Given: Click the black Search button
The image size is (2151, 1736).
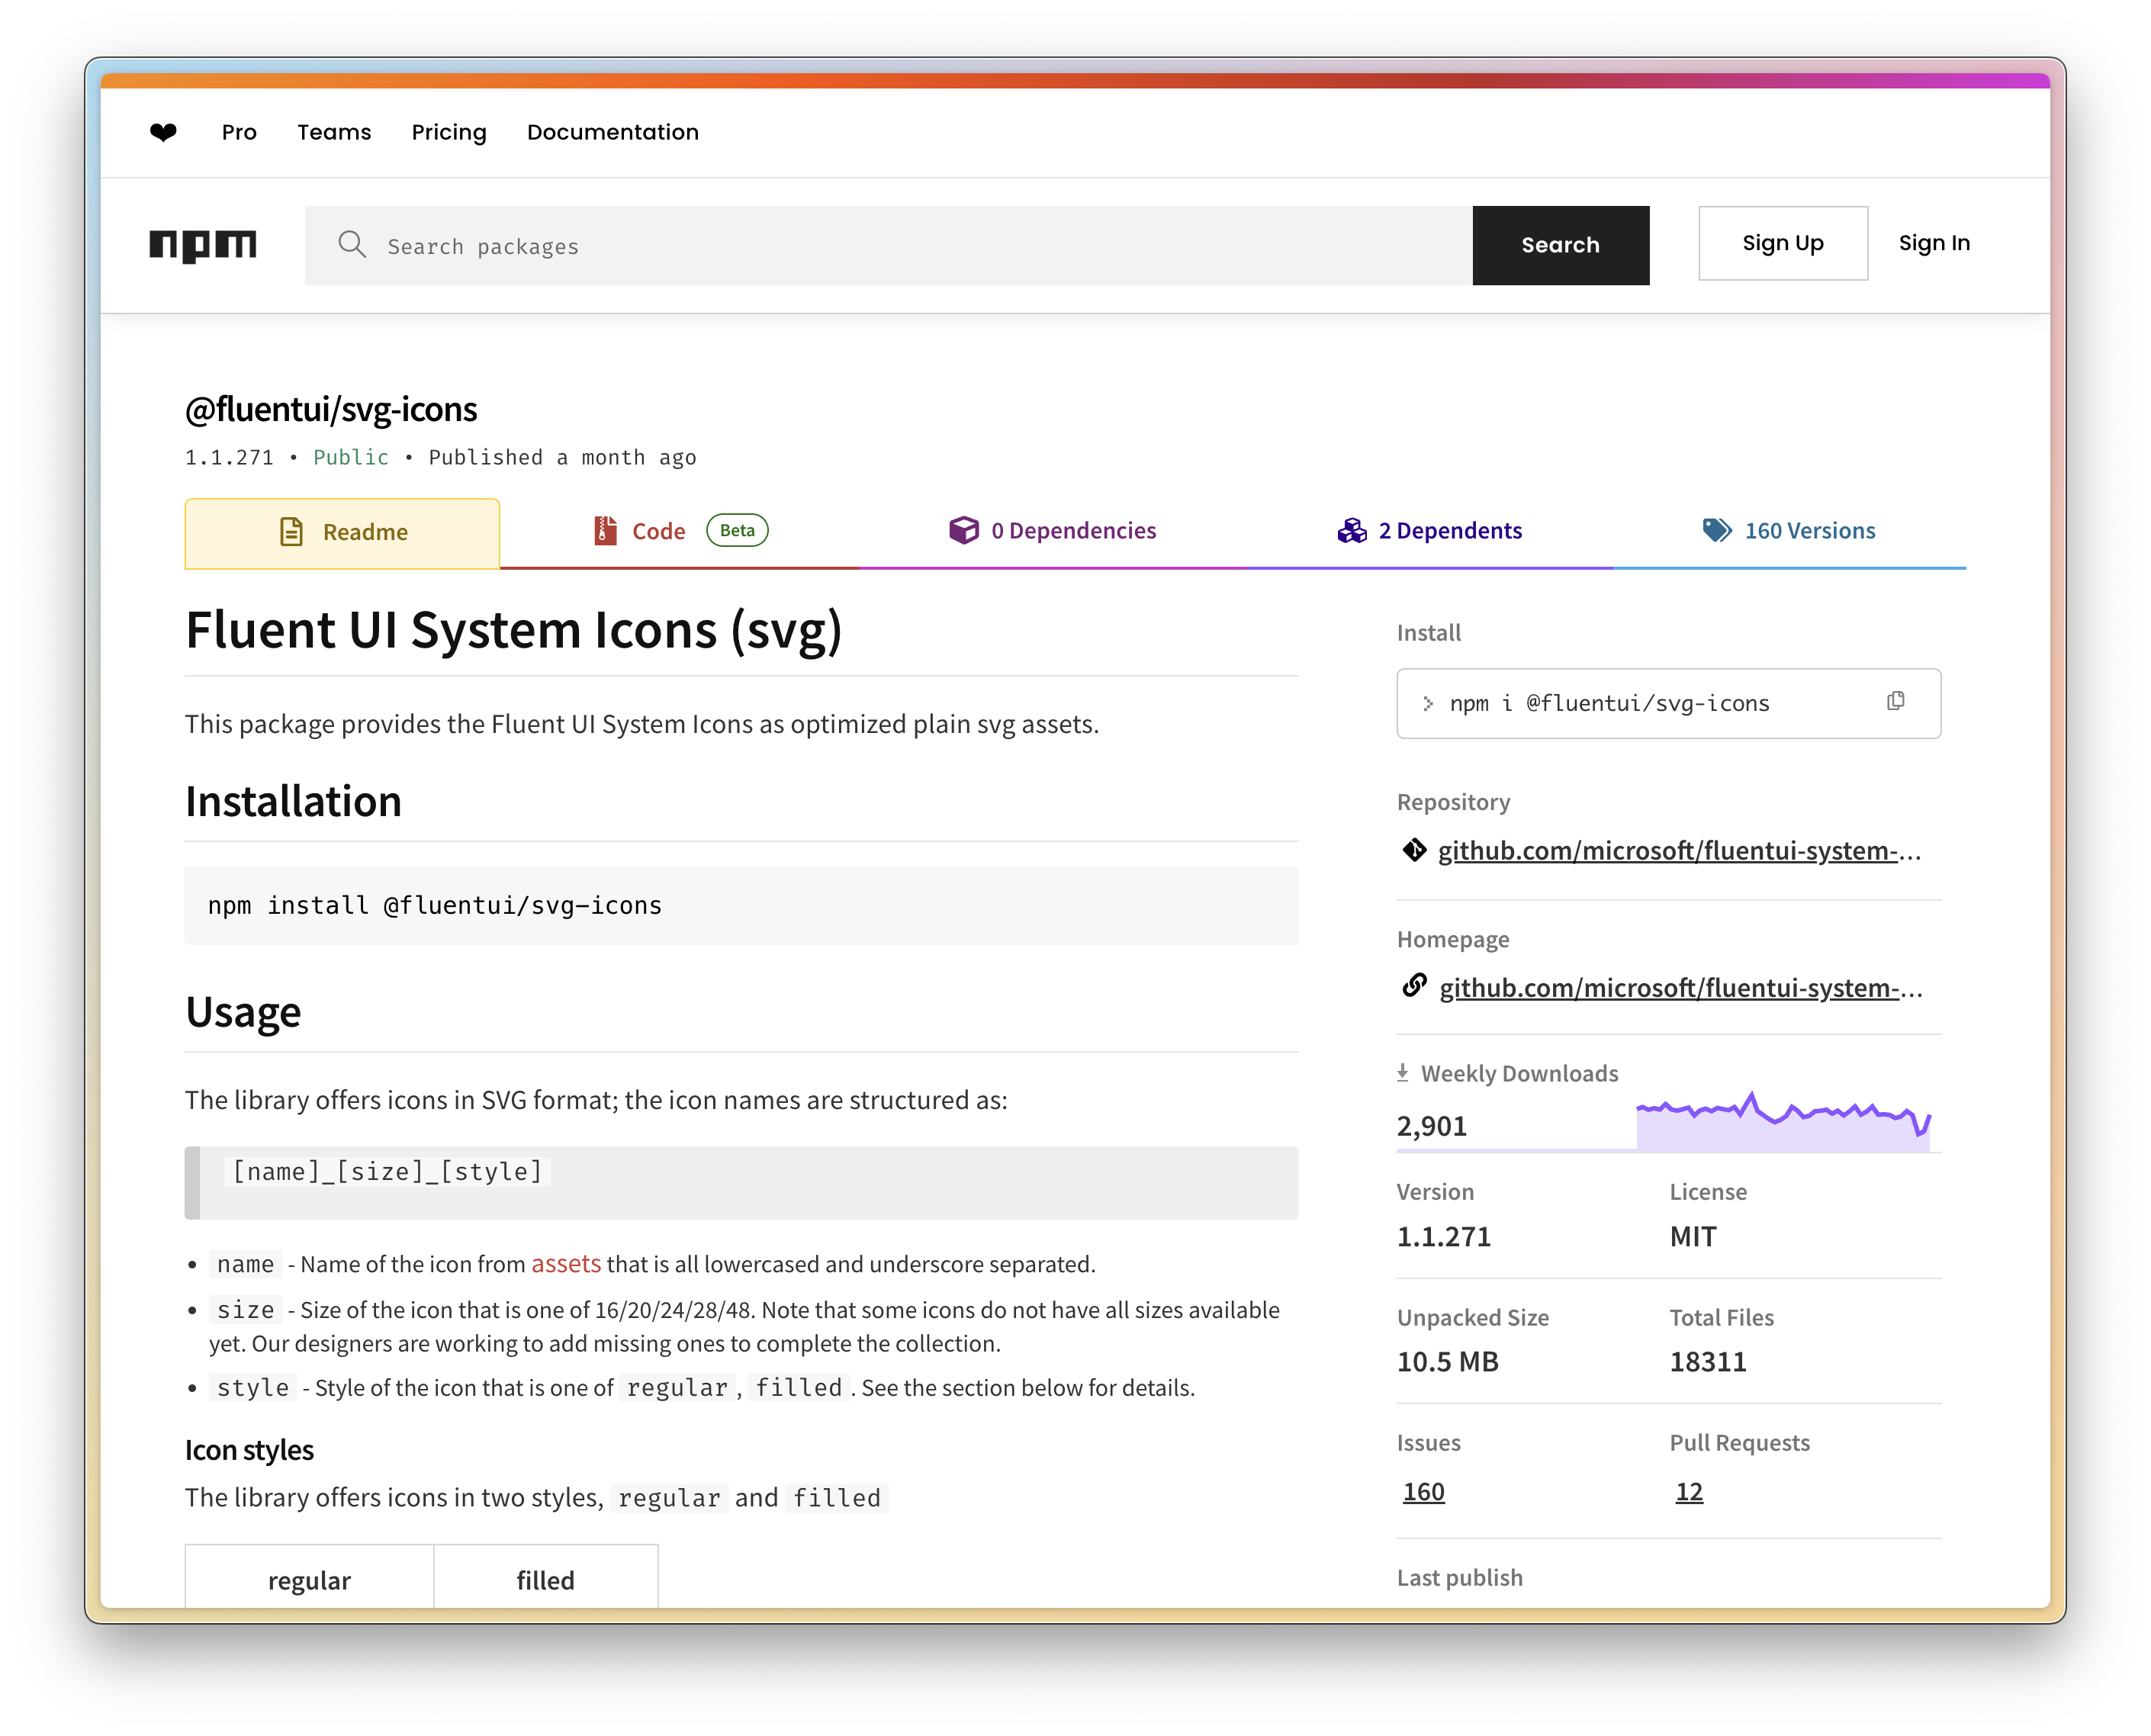Looking at the screenshot, I should click(1560, 245).
